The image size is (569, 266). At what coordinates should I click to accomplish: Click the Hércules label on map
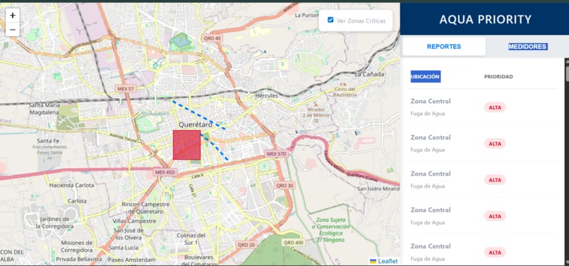(x=267, y=96)
